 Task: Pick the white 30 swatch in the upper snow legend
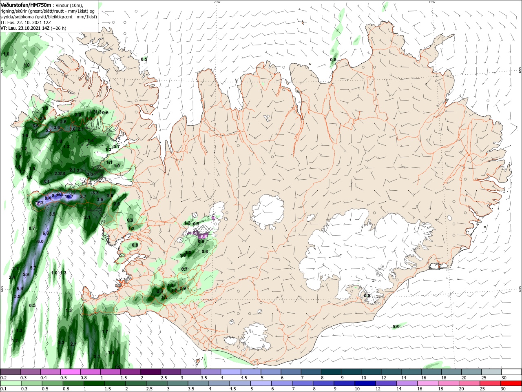pyautogui.click(x=511, y=372)
